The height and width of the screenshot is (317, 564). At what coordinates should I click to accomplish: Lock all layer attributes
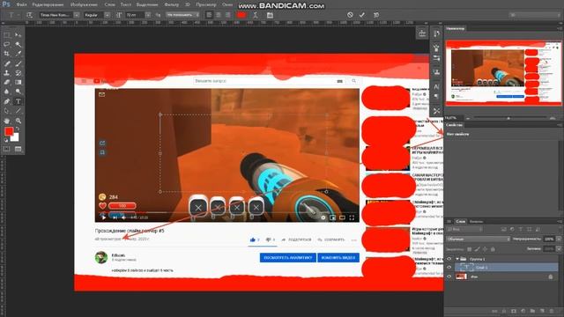493,248
